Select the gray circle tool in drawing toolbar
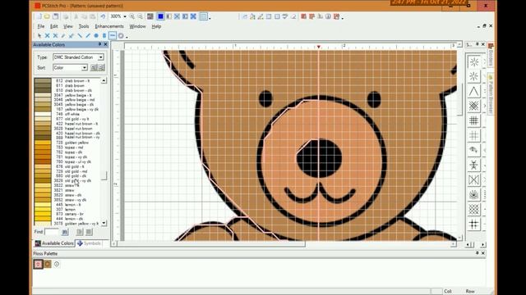The image size is (526, 295). point(121,35)
